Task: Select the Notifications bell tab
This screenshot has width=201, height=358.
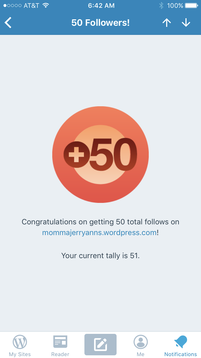Action: (180, 346)
